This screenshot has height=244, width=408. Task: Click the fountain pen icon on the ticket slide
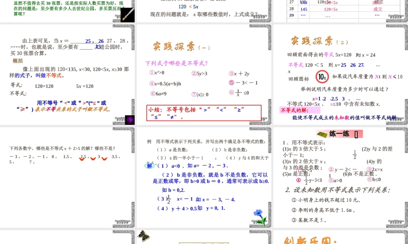point(127,15)
